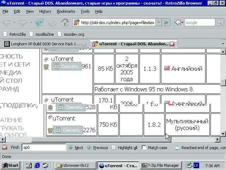Click the 85 Кб size cell
Screen dimensions: 226x170
point(104,69)
